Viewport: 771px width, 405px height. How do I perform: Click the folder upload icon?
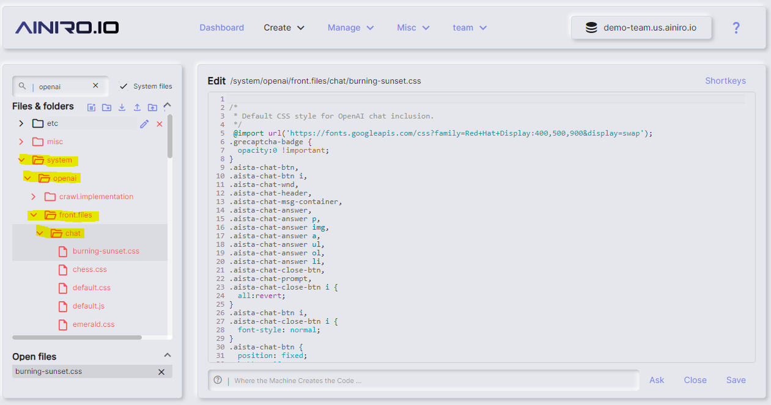[x=152, y=108]
